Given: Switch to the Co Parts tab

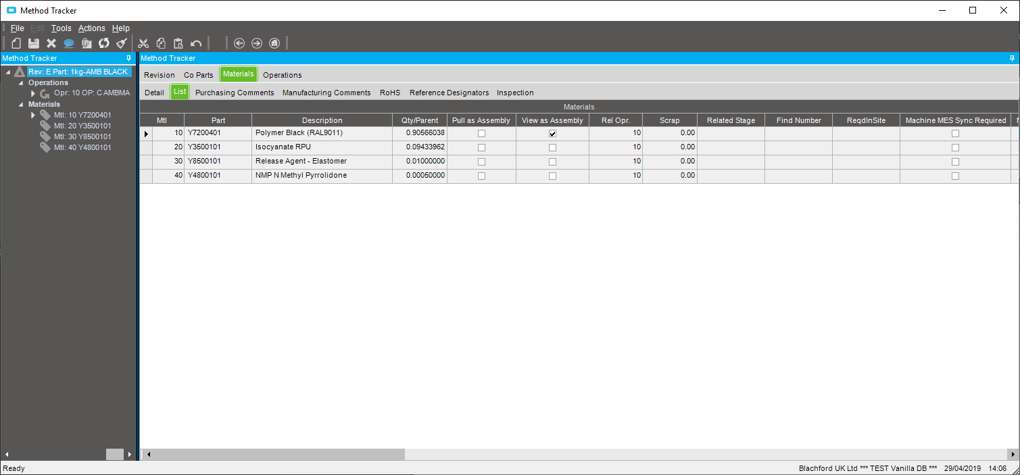Looking at the screenshot, I should pyautogui.click(x=199, y=75).
